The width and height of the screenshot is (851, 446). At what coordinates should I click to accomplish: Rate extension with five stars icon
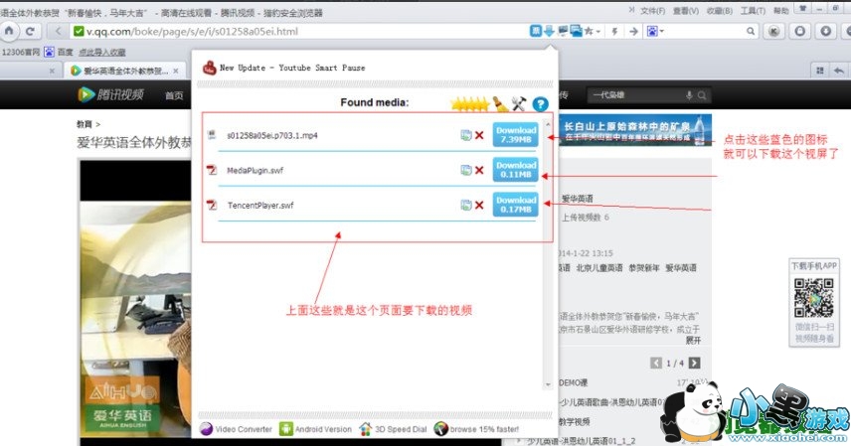click(x=470, y=104)
